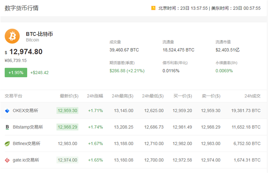
Task: Click Bitstamp 24h high 13,208.25
Action: click(124, 127)
